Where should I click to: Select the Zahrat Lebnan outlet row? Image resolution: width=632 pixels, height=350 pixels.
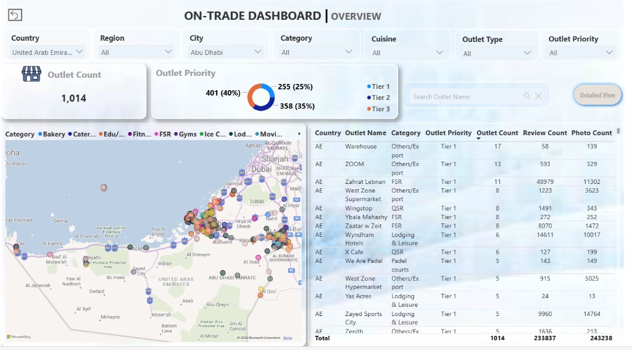pyautogui.click(x=464, y=182)
